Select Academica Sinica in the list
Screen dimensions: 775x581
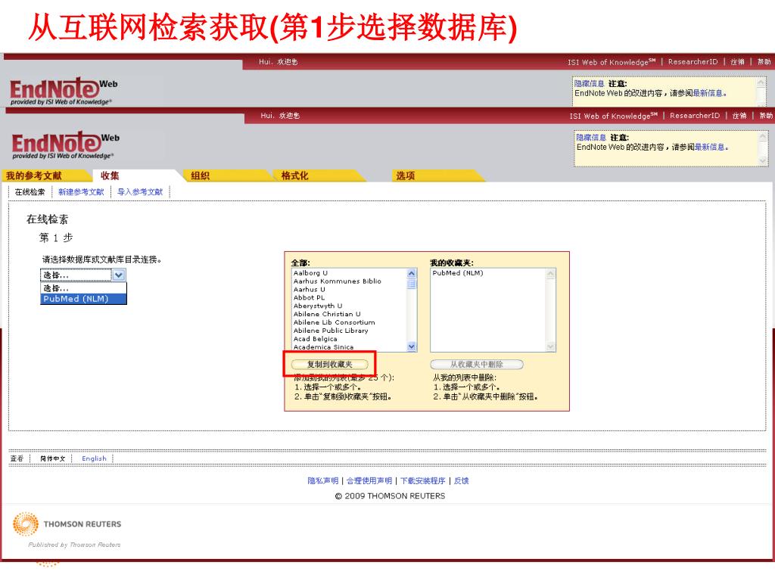[323, 346]
